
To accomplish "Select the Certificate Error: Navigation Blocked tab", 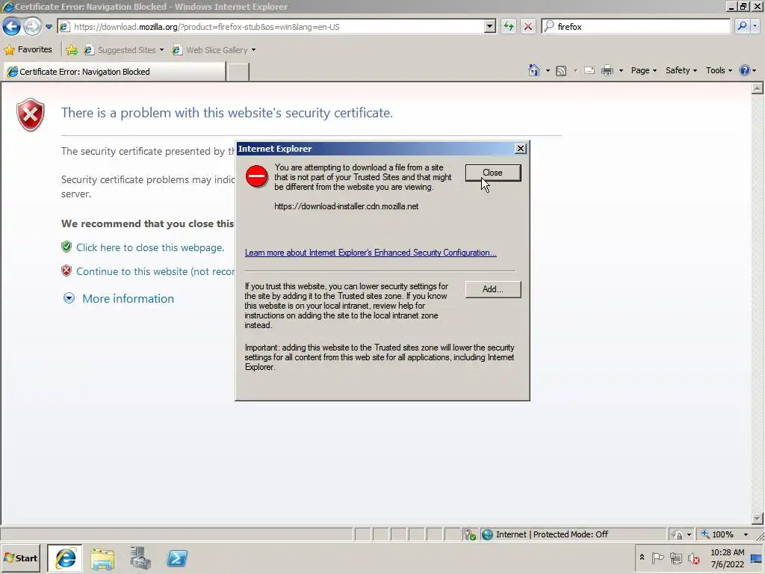I will click(x=114, y=72).
